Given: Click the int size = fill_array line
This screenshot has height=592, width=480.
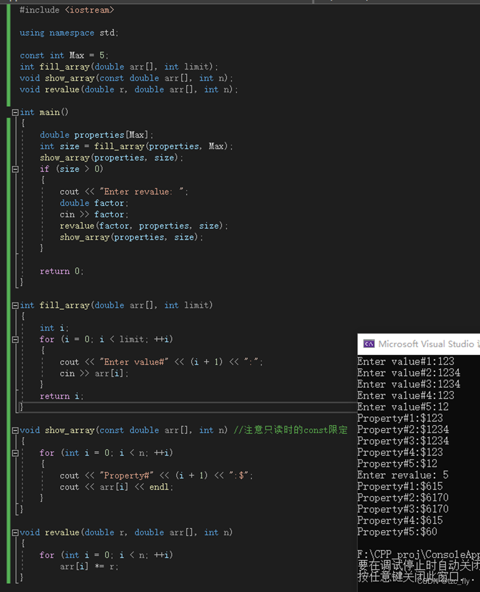Looking at the screenshot, I should (x=136, y=146).
